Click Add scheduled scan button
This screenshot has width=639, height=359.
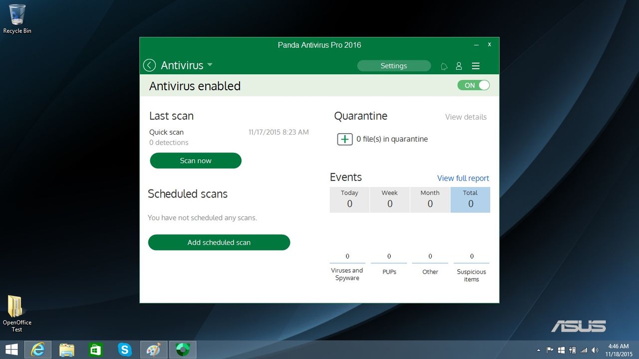point(219,242)
